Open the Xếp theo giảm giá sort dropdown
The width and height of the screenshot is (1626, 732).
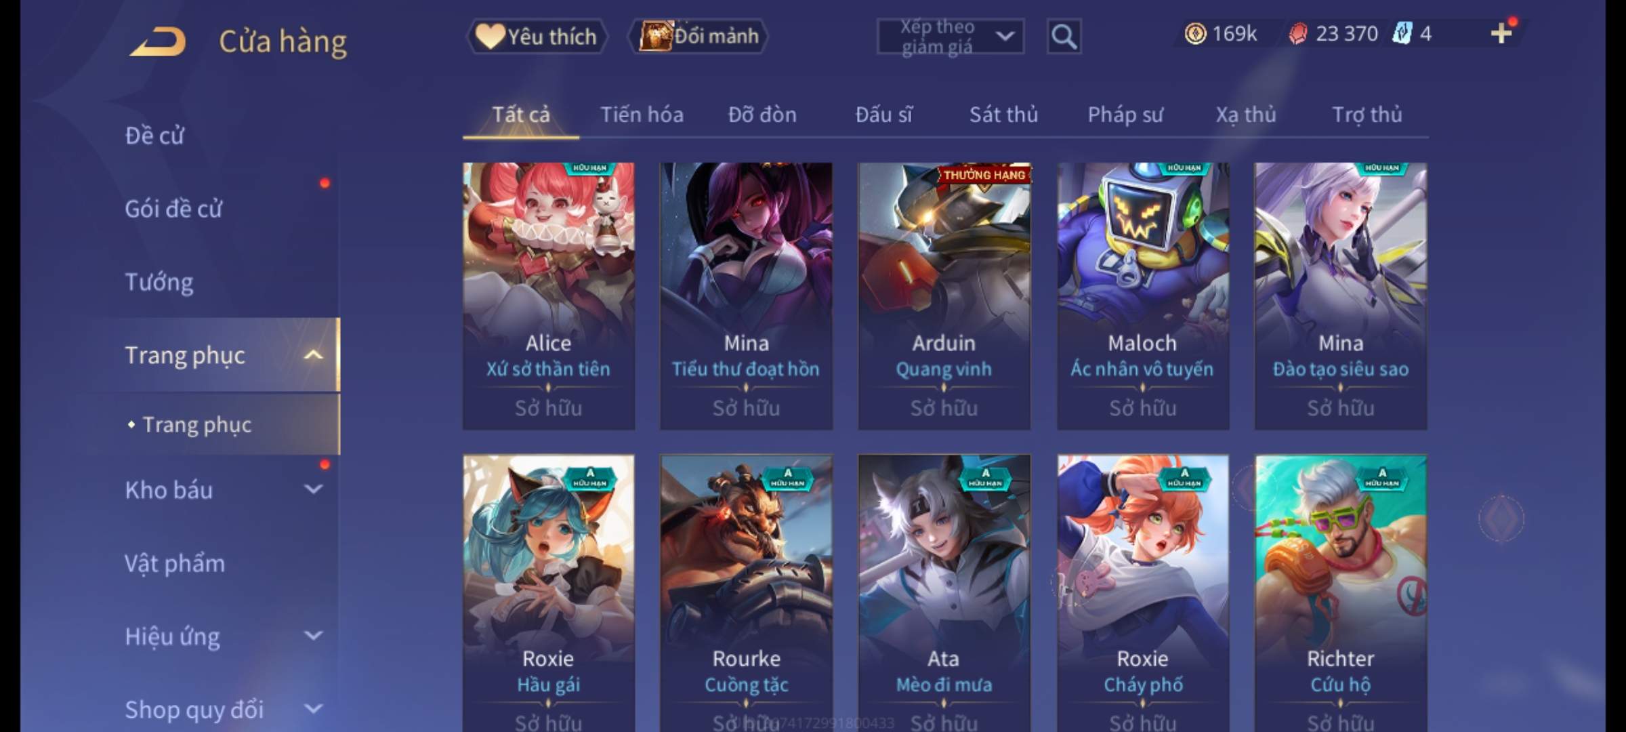(951, 37)
